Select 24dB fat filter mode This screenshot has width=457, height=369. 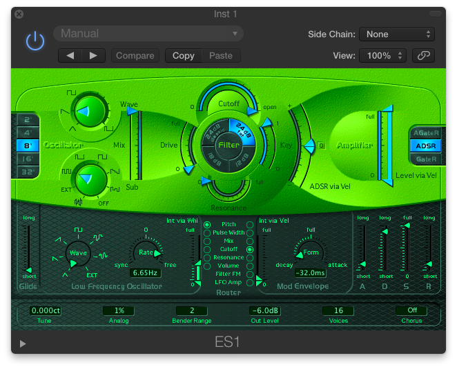[x=242, y=132]
